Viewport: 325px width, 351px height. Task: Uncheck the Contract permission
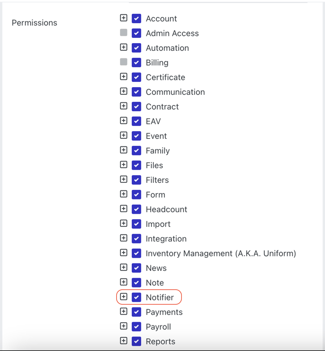tap(137, 107)
